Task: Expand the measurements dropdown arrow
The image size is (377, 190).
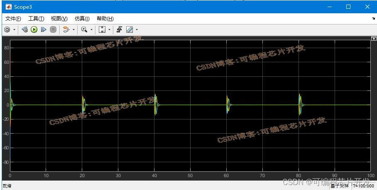Action: [x=137, y=29]
